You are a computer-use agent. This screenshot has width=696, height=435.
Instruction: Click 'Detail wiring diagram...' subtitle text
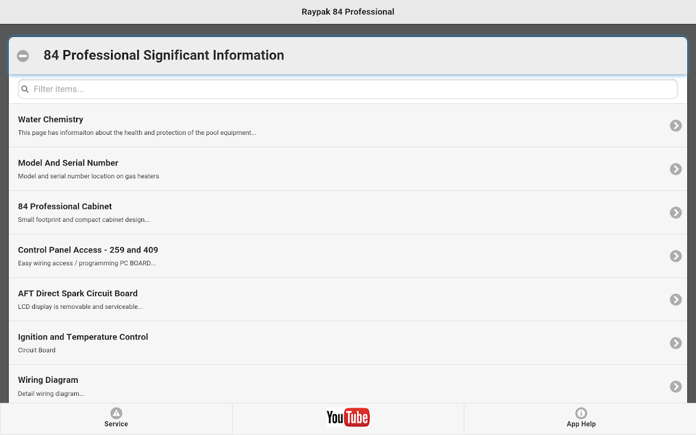(51, 394)
